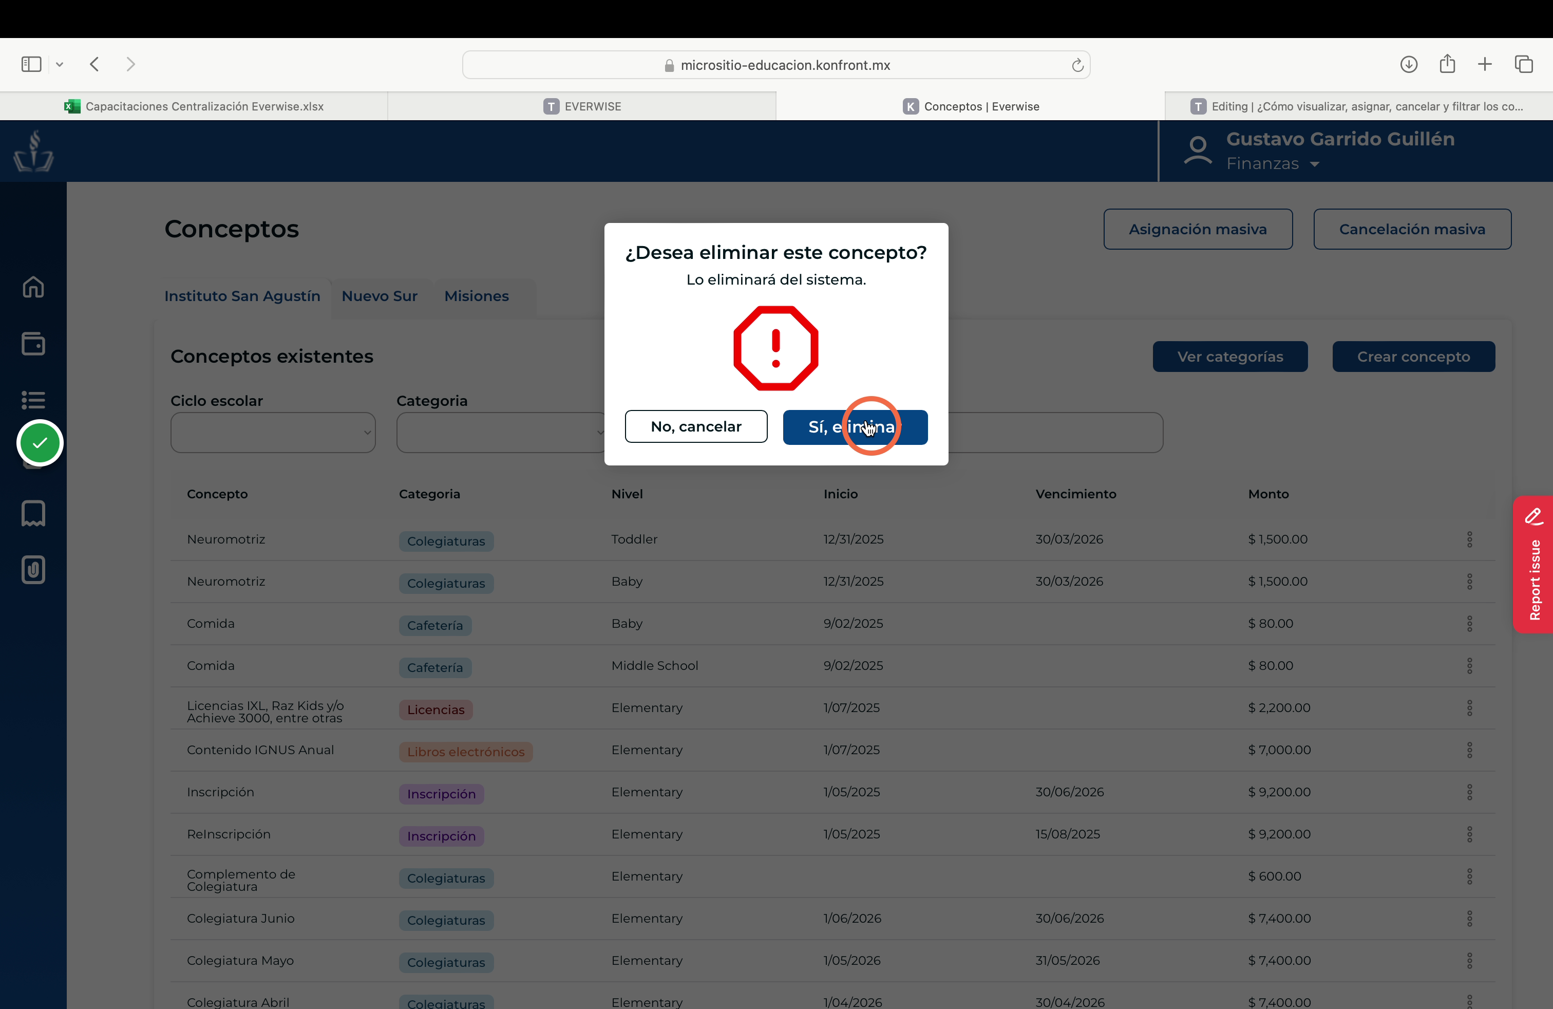Click the Inscripción tag in ReInscripción row
Viewport: 1553px width, 1009px height.
coord(441,836)
